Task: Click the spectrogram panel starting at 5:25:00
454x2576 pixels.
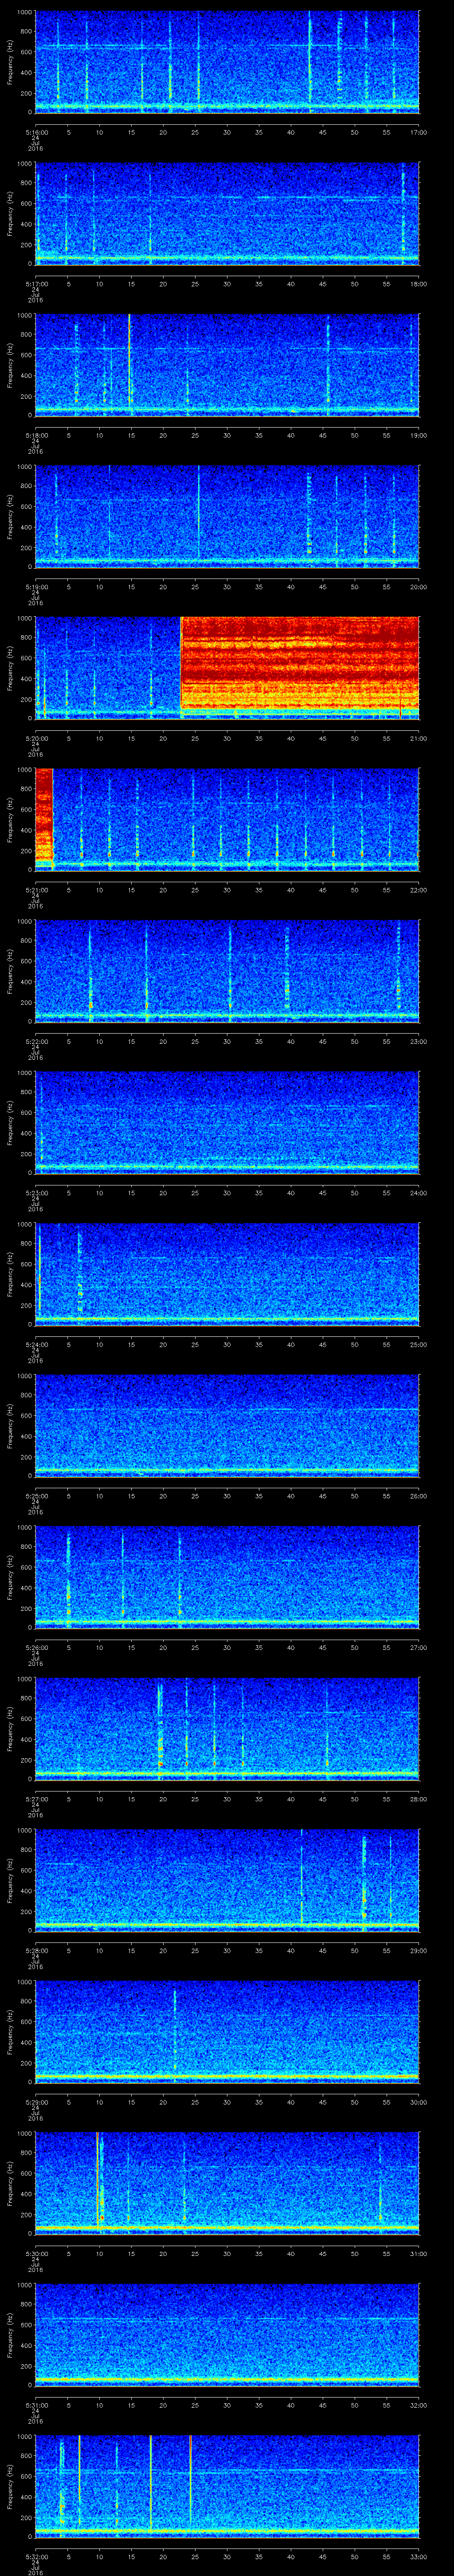Action: (x=227, y=1426)
